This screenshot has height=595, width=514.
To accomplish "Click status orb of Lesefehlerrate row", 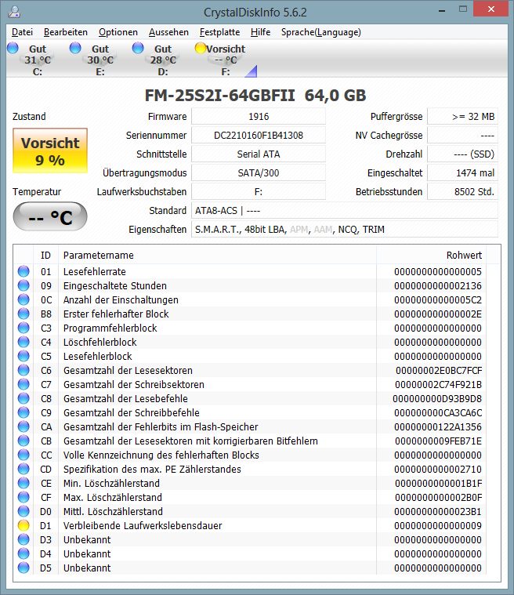I will (24, 271).
